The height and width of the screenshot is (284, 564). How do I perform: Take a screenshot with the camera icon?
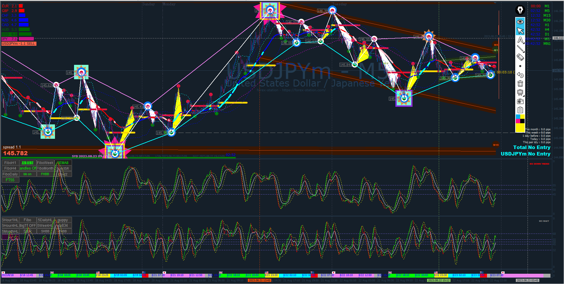click(x=520, y=101)
